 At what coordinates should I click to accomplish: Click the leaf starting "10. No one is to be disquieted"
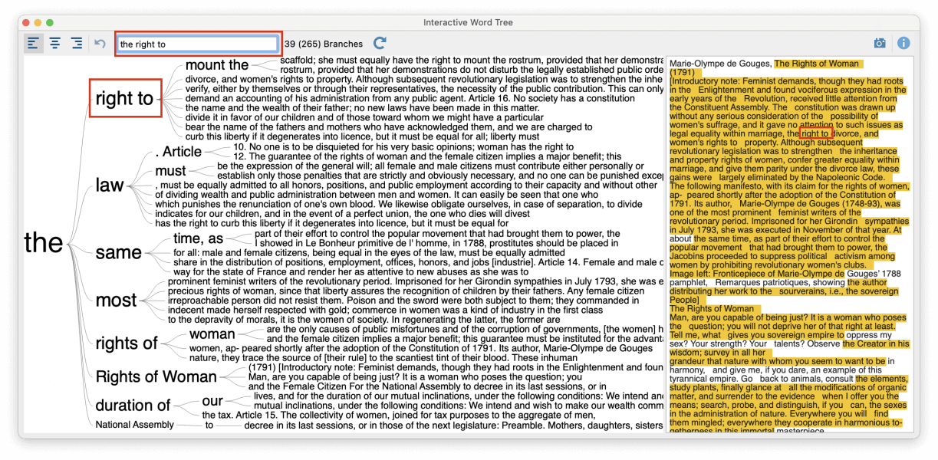click(x=403, y=146)
